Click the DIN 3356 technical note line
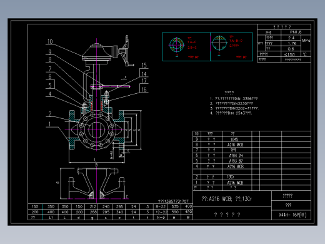The image size is (325, 244). 234,99
